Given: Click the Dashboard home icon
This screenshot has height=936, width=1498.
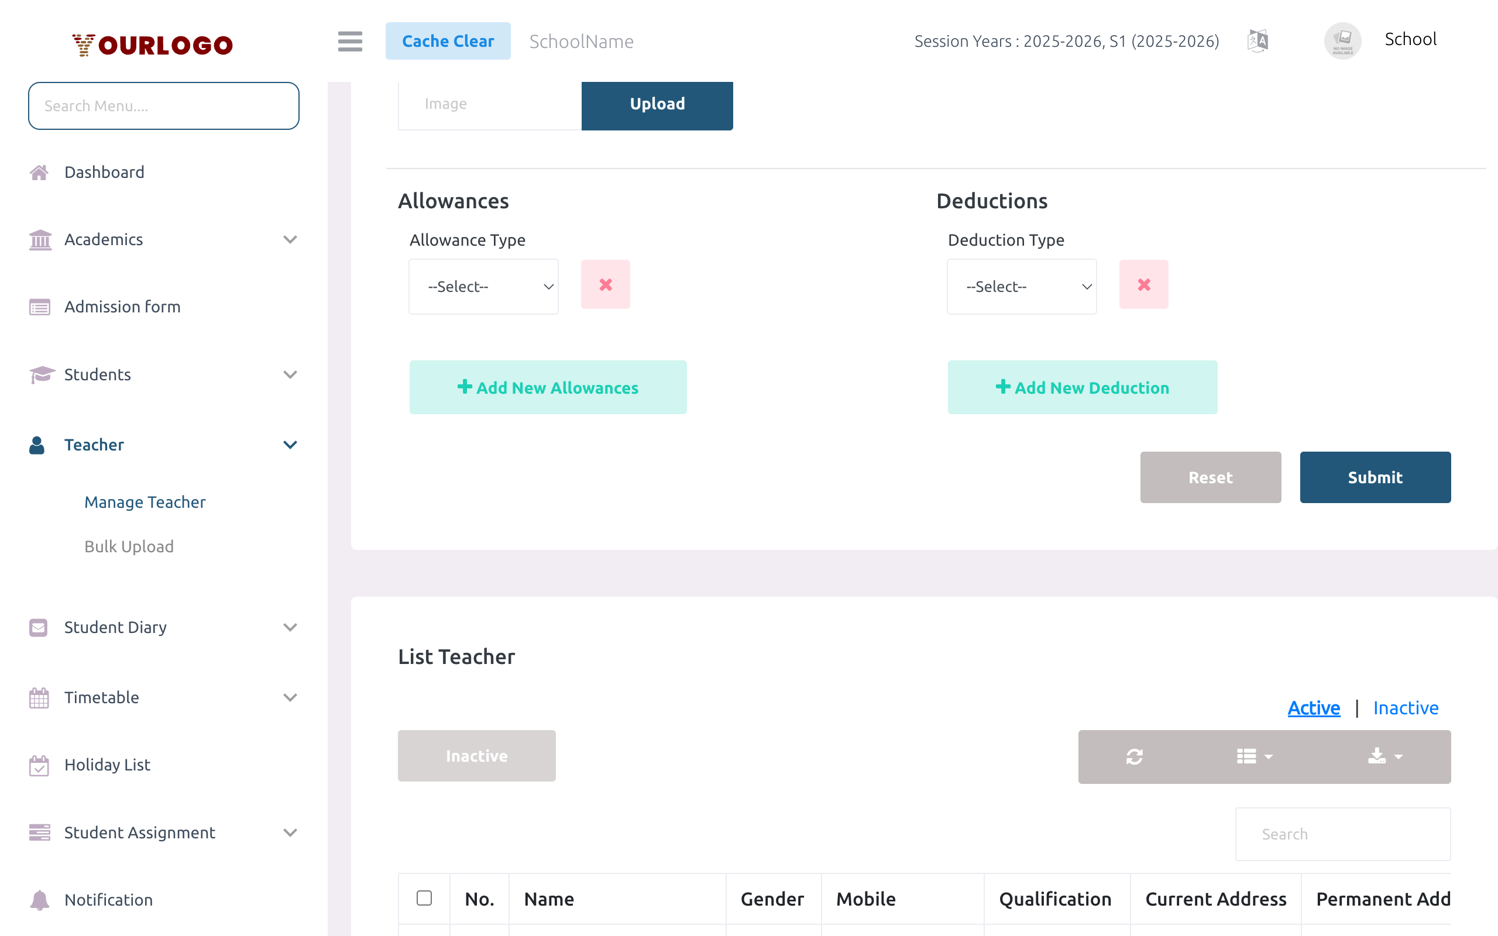Looking at the screenshot, I should (x=39, y=172).
